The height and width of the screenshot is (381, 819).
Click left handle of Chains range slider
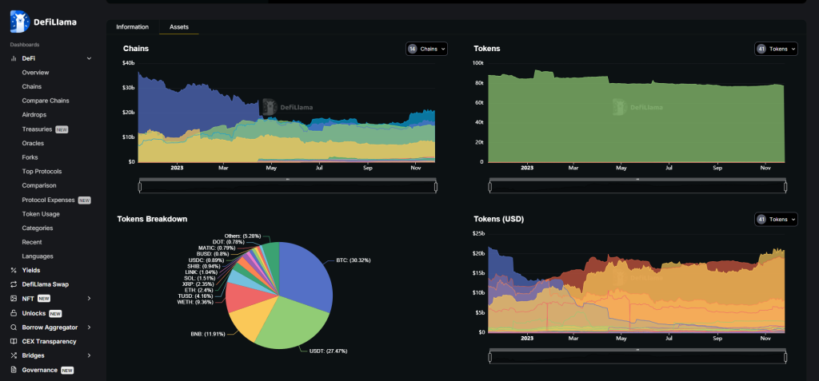(139, 187)
